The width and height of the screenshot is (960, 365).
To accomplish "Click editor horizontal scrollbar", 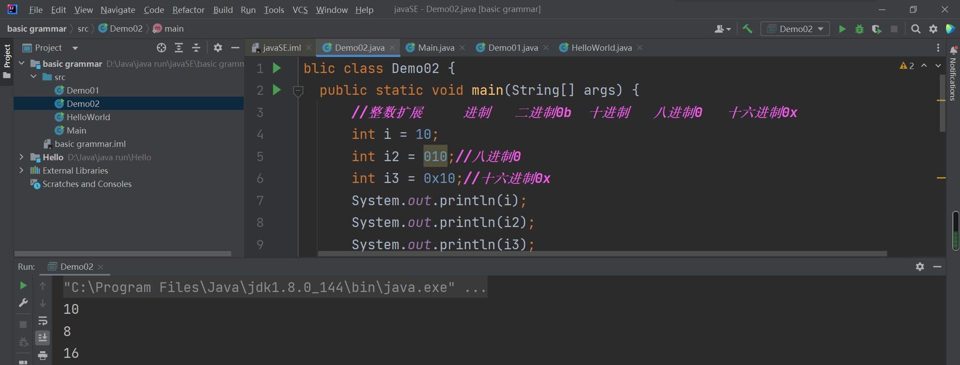I will coord(602,254).
